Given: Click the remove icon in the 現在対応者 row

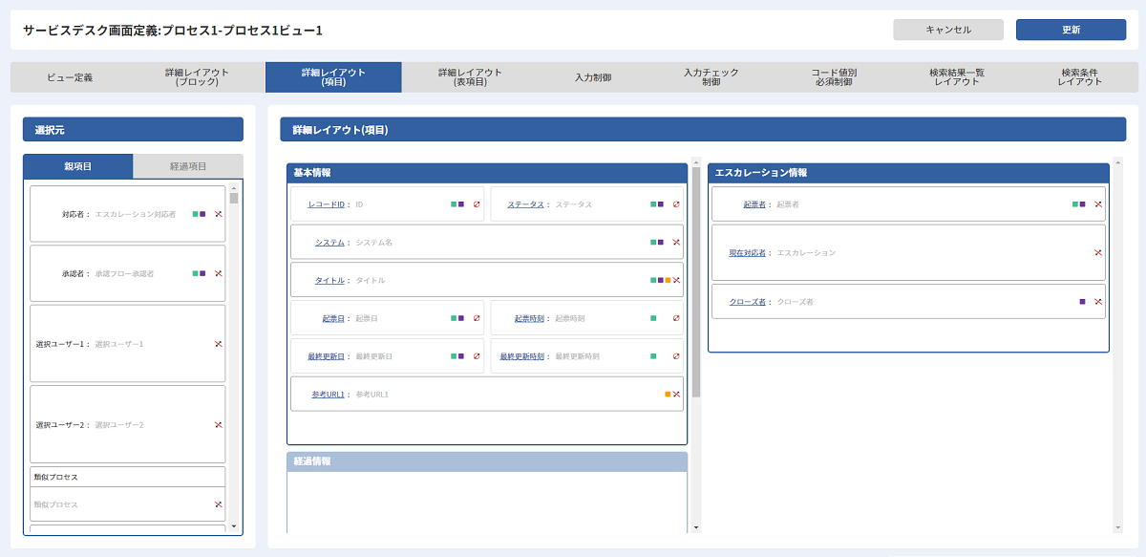Looking at the screenshot, I should pyautogui.click(x=1098, y=253).
